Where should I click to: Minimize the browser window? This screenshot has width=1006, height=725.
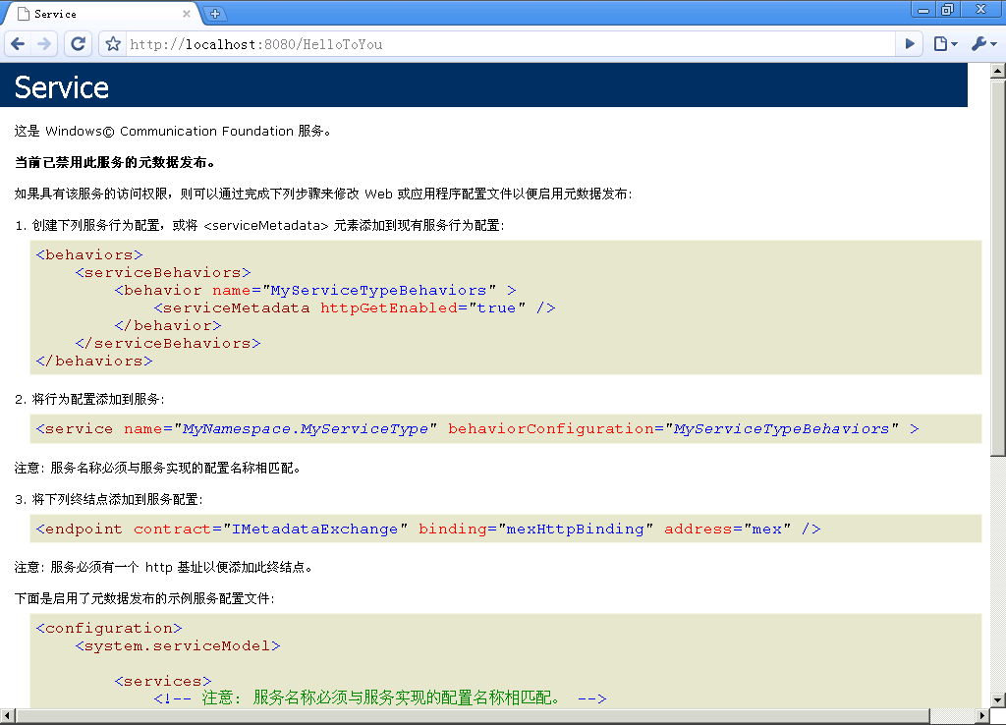pyautogui.click(x=922, y=10)
